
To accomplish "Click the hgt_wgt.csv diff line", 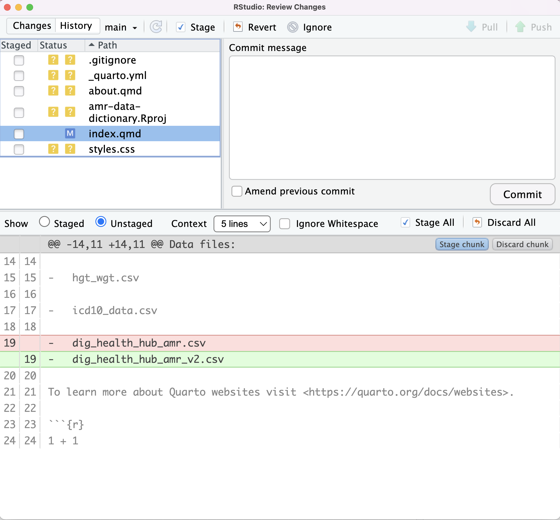I will point(280,278).
